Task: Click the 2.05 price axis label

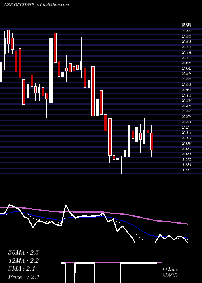Action: [187, 148]
